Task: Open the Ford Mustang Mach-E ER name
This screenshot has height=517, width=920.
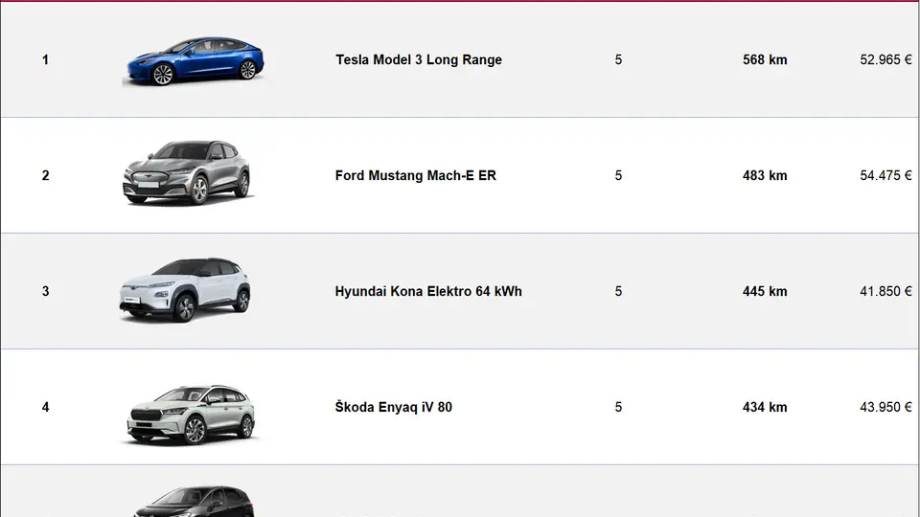Action: 415,175
